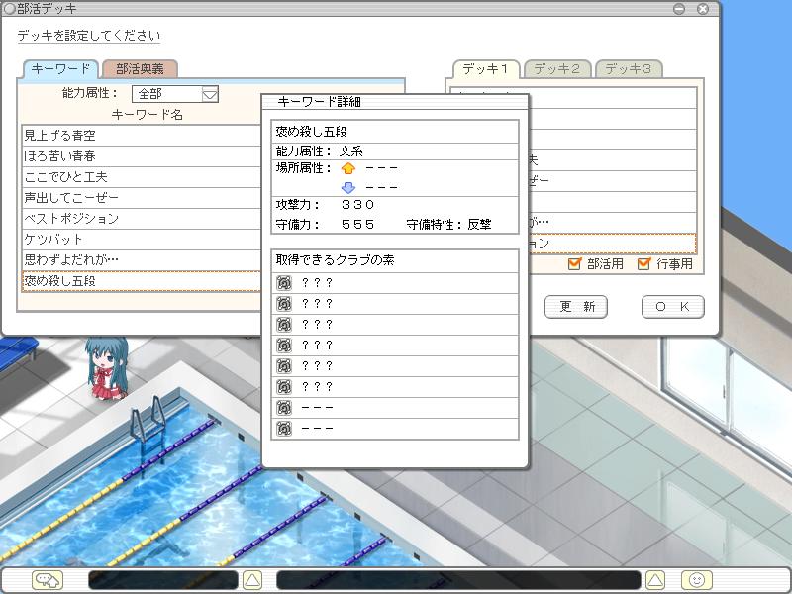
Task: Select keyword ここでひと工夫
Action: pyautogui.click(x=142, y=177)
